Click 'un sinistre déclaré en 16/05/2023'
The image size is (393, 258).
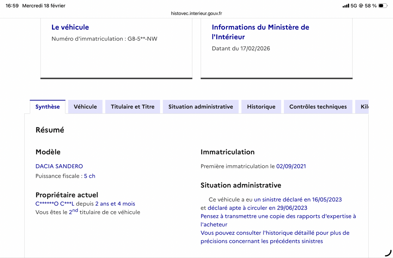coord(298,199)
